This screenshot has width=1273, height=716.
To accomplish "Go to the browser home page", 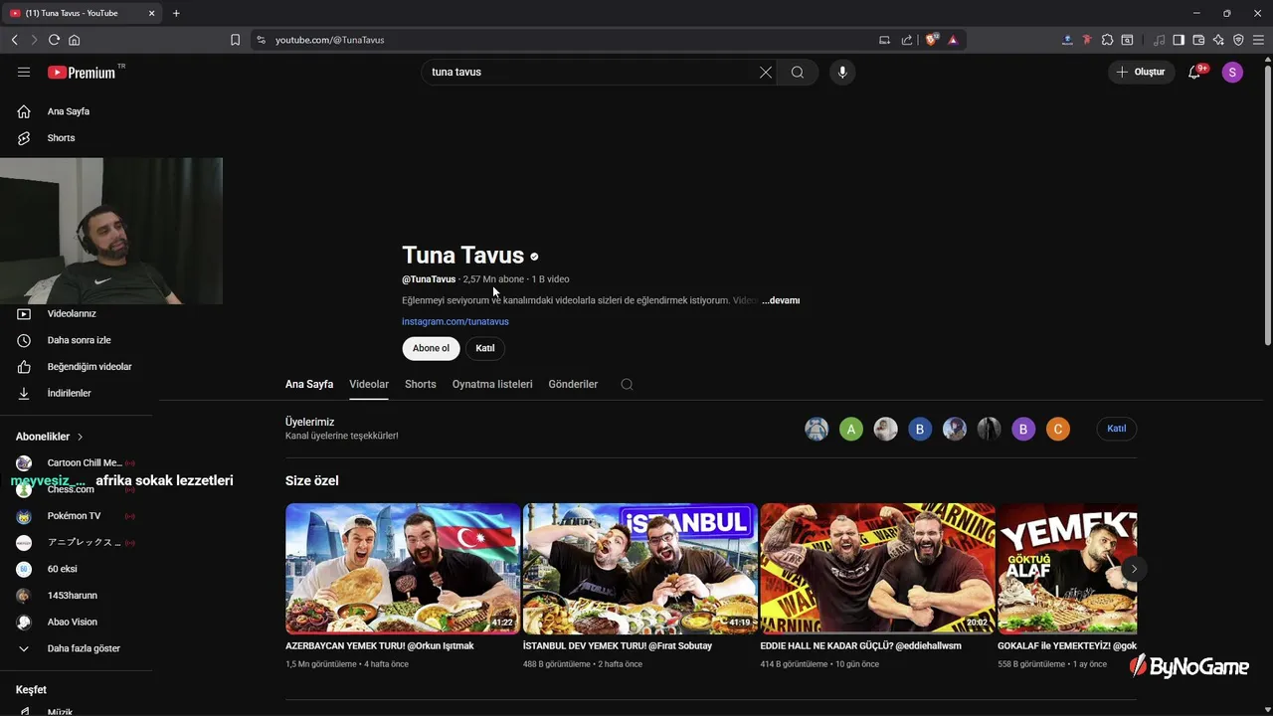I will pos(74,40).
